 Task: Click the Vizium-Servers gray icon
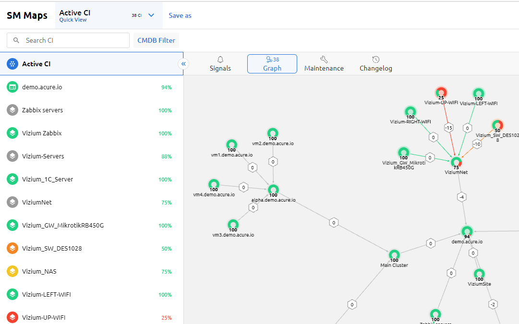click(x=12, y=156)
